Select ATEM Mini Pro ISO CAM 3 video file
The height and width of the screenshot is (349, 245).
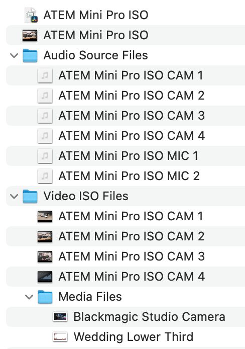click(x=126, y=256)
